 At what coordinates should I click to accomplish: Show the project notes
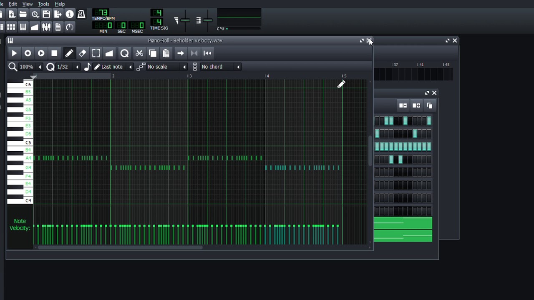[x=58, y=27]
